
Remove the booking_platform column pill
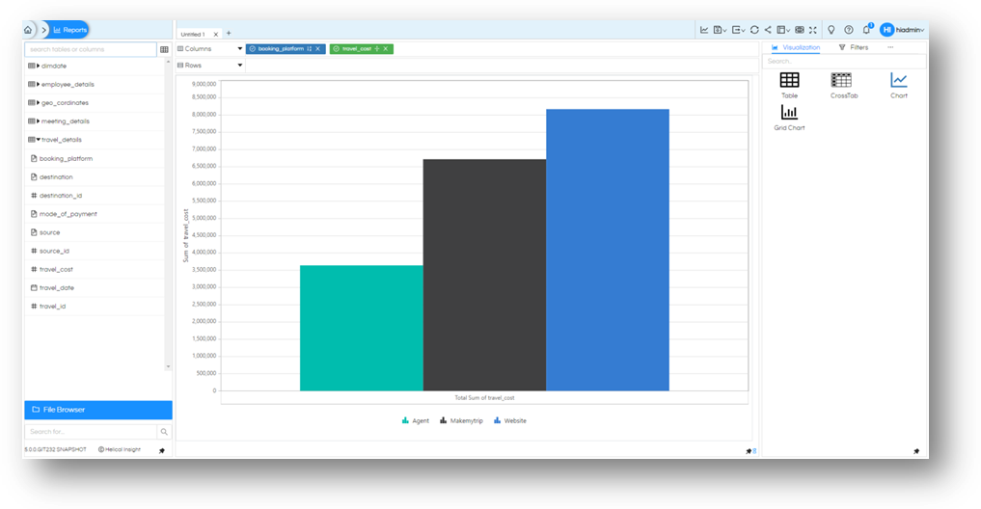(x=317, y=49)
